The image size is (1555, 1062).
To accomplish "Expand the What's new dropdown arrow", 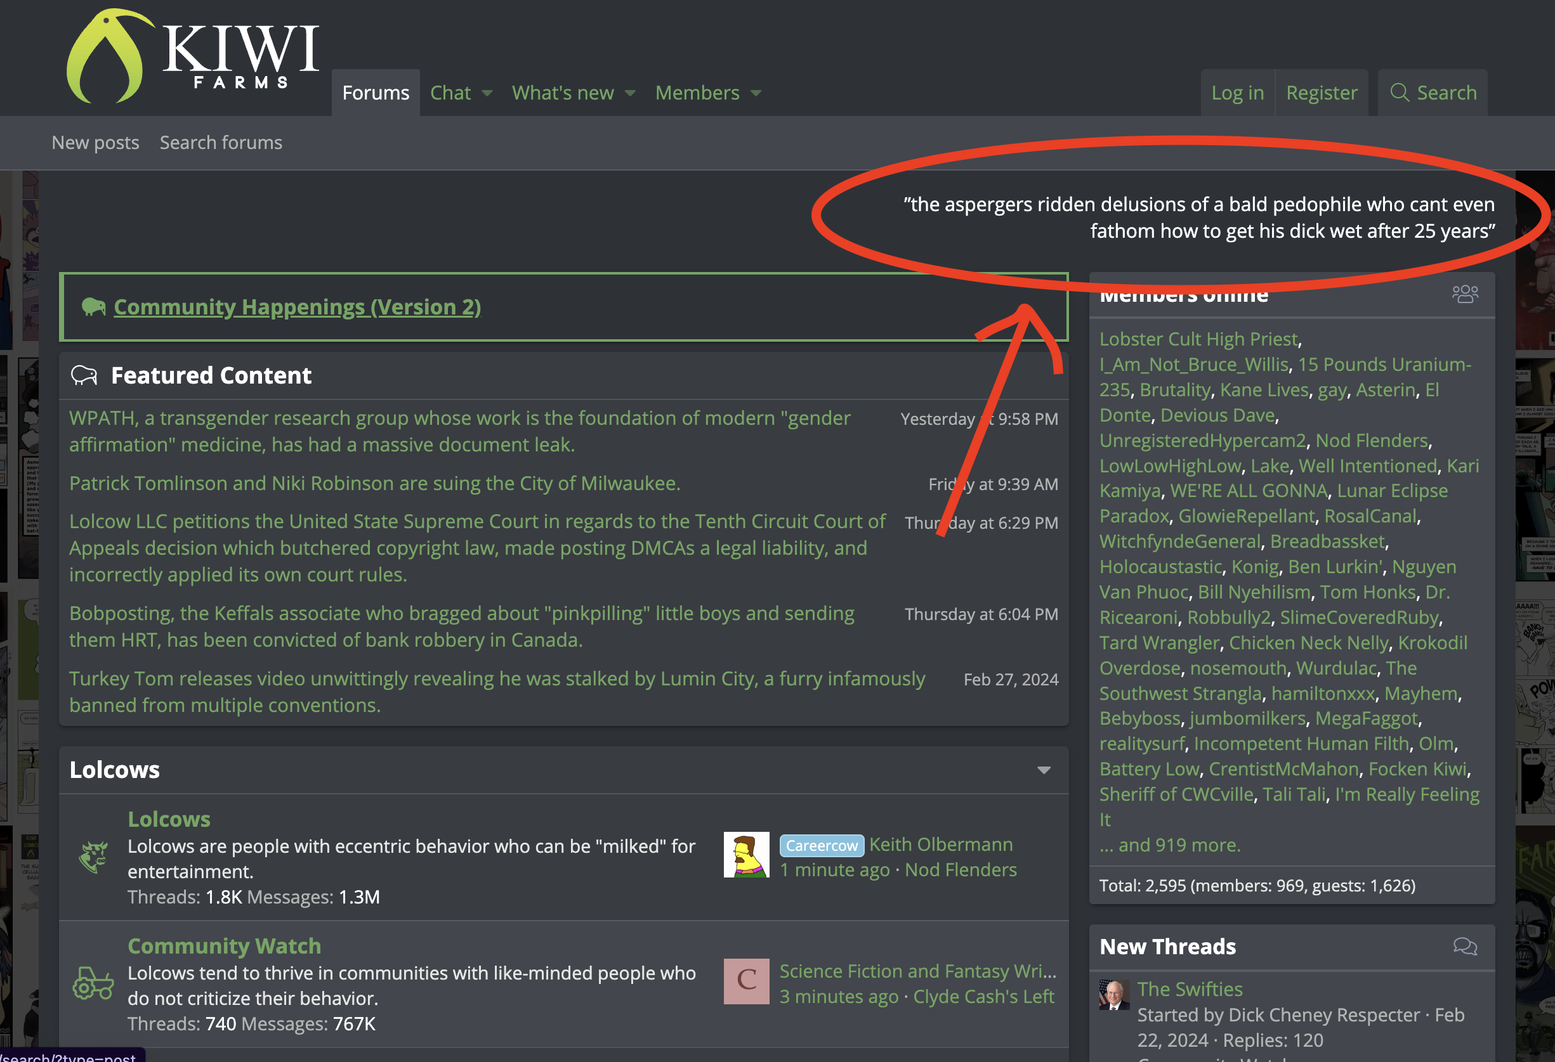I will pos(630,93).
